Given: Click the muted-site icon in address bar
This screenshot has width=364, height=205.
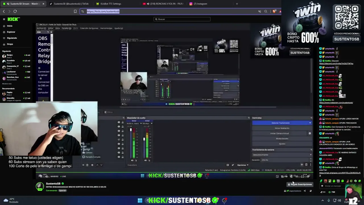Looking at the screenshot, I should point(259,11).
